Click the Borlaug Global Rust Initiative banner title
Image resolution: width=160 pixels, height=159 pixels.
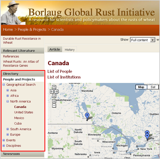coord(91,13)
